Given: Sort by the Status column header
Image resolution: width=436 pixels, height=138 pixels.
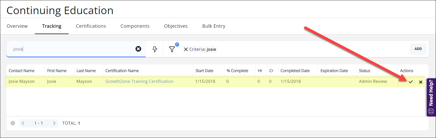Looking at the screenshot, I should click(x=364, y=71).
